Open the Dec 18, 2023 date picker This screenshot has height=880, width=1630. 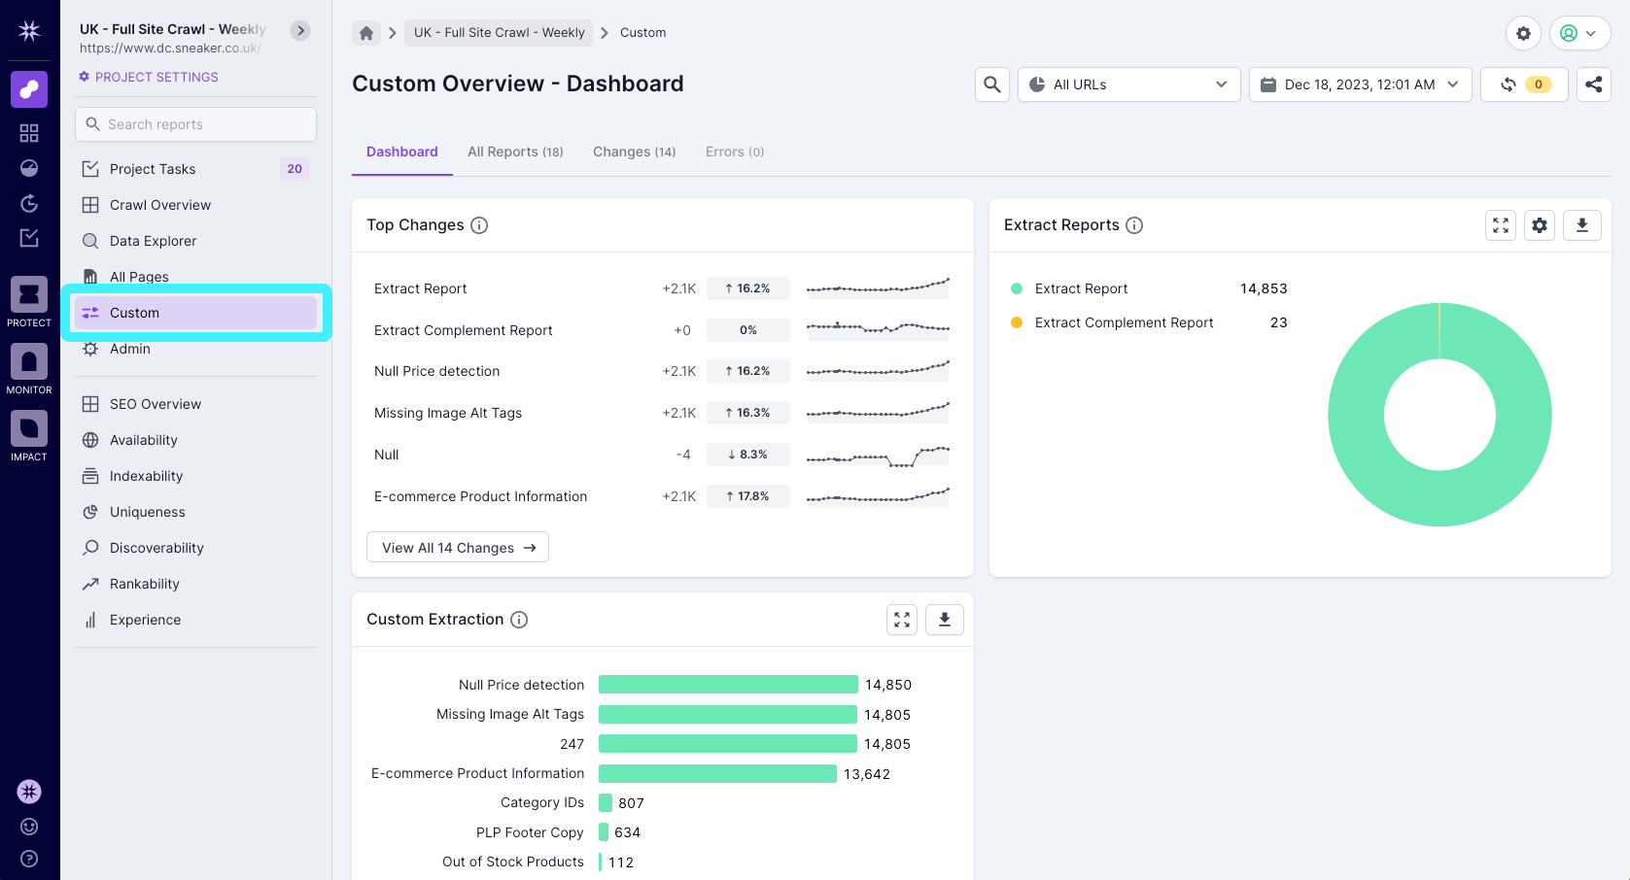tap(1359, 85)
